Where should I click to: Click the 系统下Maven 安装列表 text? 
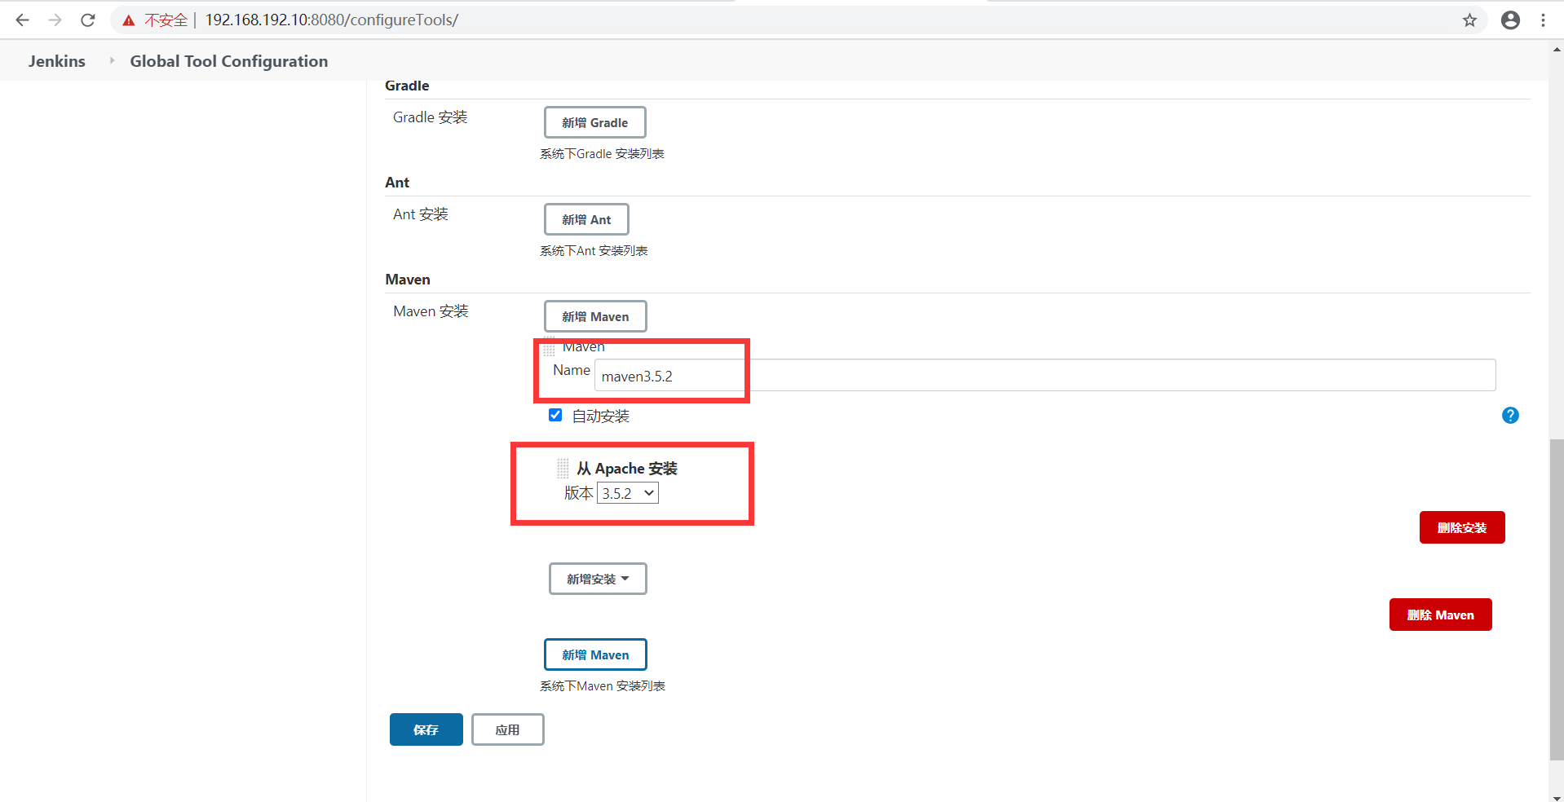pos(603,686)
